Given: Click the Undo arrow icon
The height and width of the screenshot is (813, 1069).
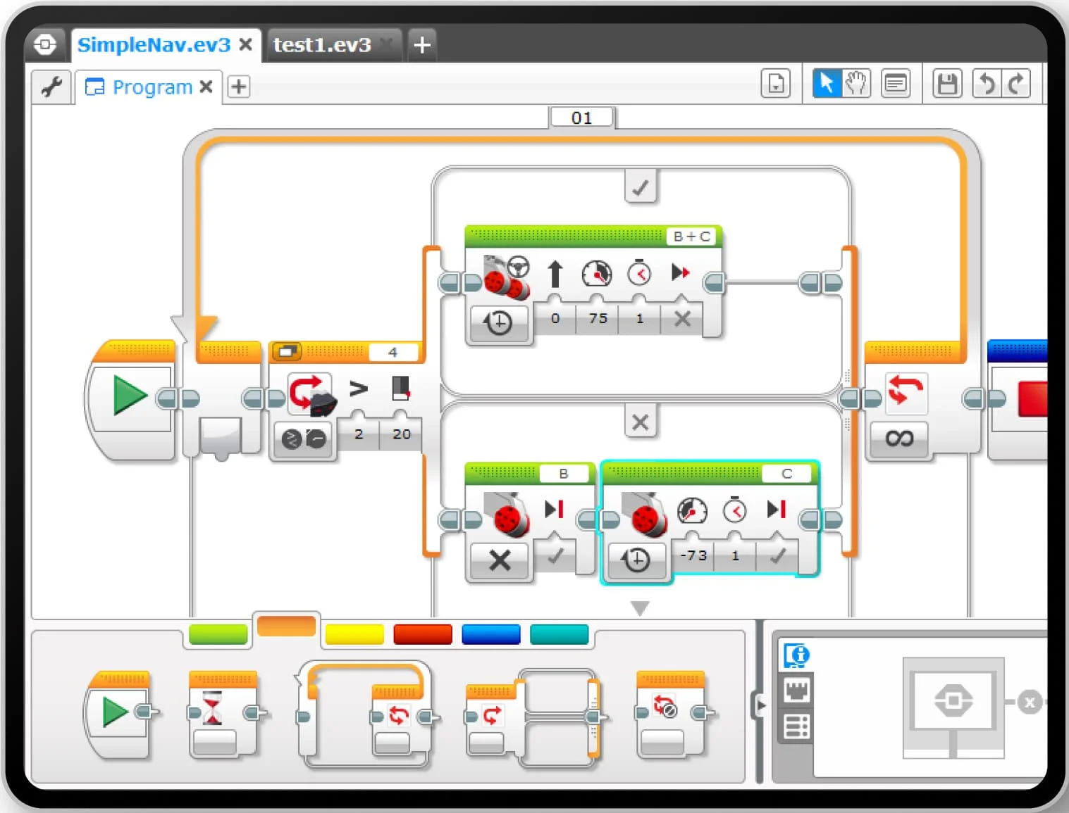Looking at the screenshot, I should pos(987,84).
